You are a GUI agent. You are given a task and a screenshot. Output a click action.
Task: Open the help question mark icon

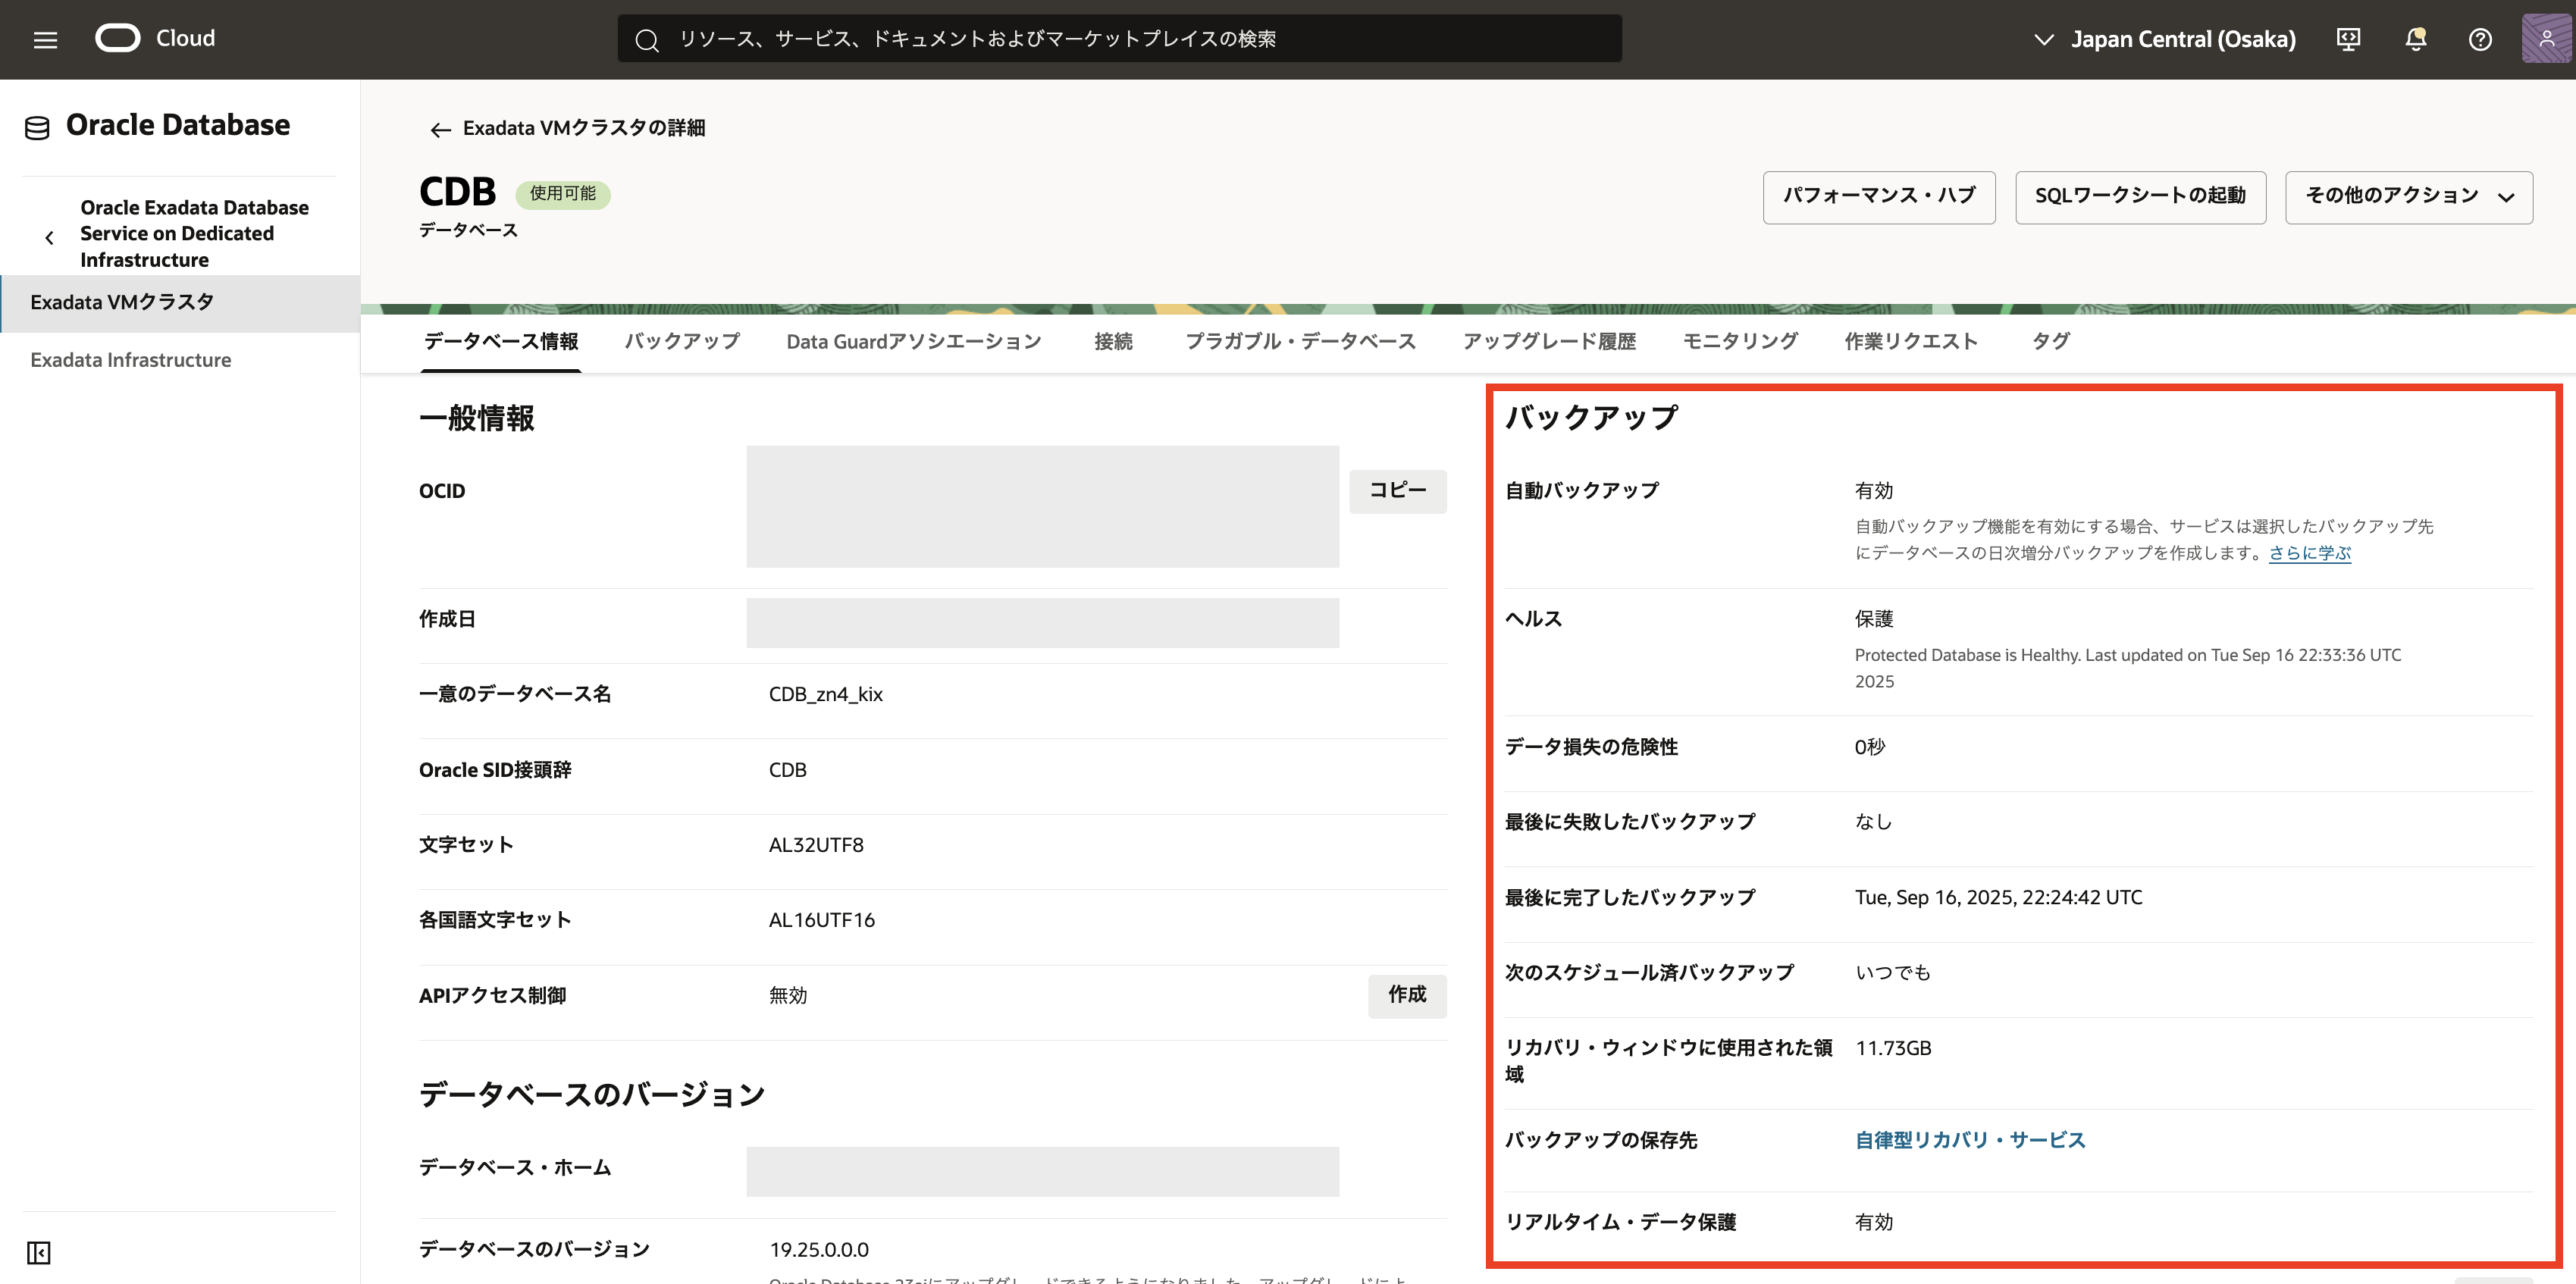pos(2479,39)
